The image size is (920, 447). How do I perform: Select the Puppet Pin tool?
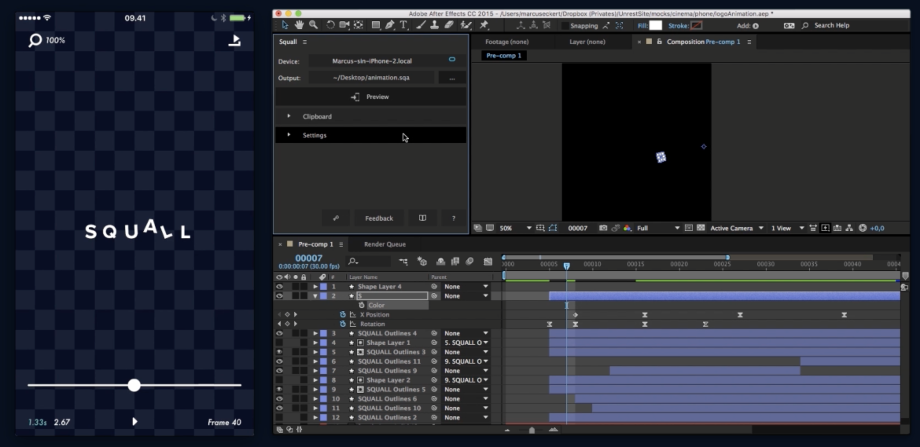tap(484, 25)
